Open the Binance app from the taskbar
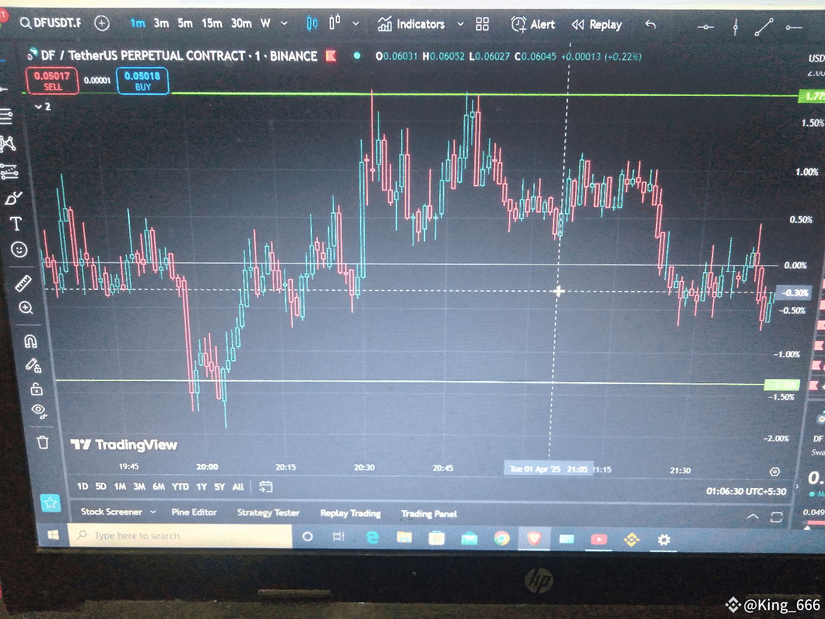The width and height of the screenshot is (825, 619). click(x=632, y=540)
